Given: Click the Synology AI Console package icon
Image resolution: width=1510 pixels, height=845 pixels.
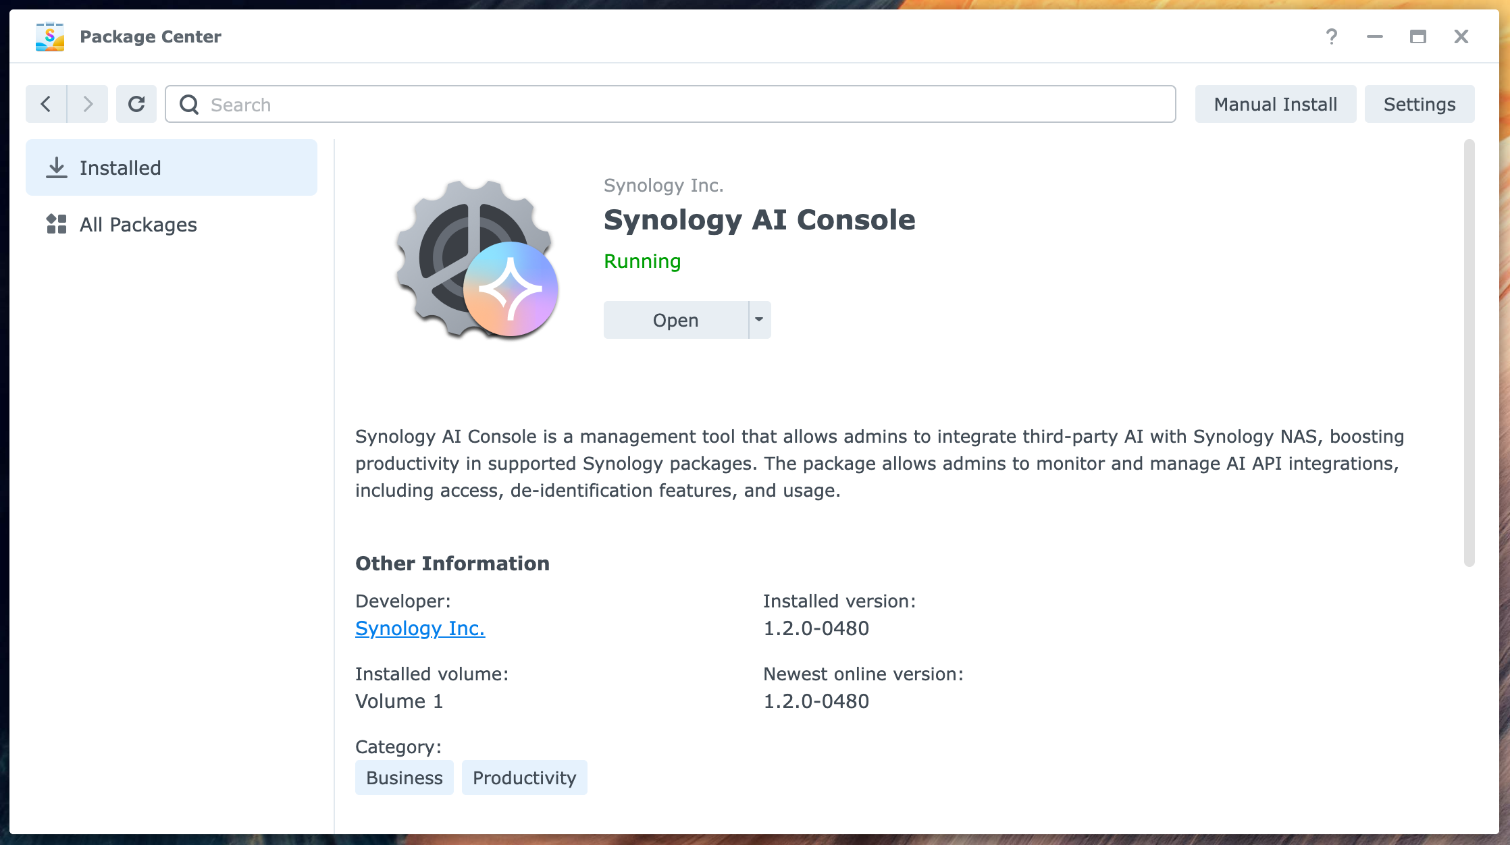Looking at the screenshot, I should (473, 260).
